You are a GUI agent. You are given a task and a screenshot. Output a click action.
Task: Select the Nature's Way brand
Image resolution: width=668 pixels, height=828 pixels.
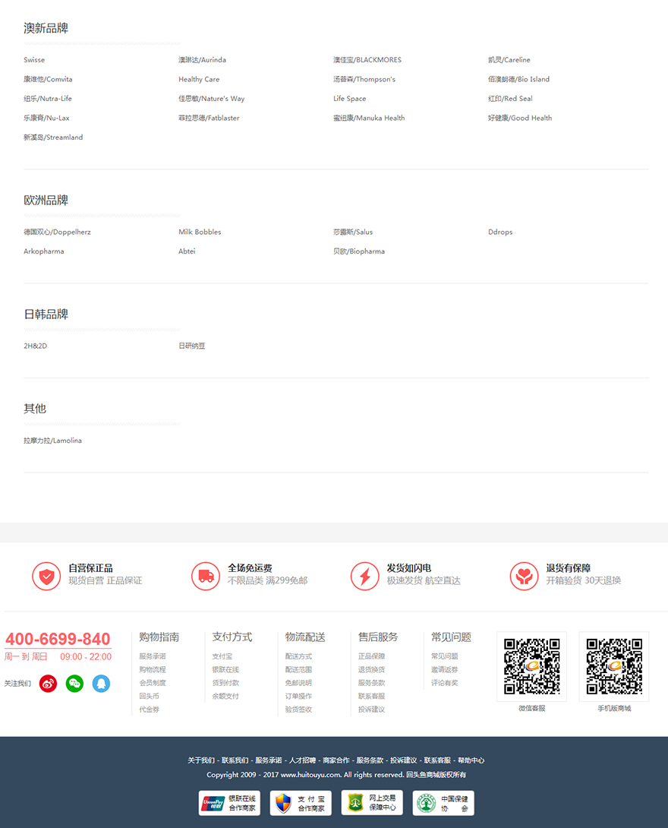click(x=212, y=99)
